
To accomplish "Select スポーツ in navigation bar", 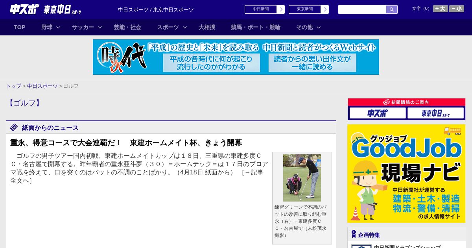I will [168, 27].
